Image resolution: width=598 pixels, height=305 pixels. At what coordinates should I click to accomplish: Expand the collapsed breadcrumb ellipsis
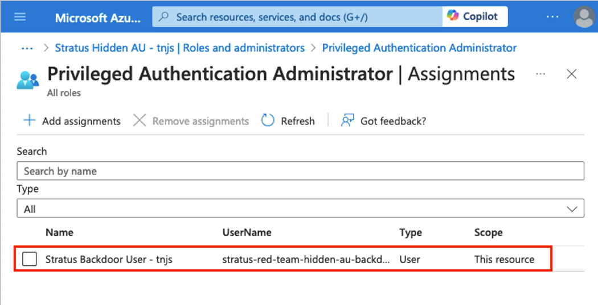click(x=27, y=48)
